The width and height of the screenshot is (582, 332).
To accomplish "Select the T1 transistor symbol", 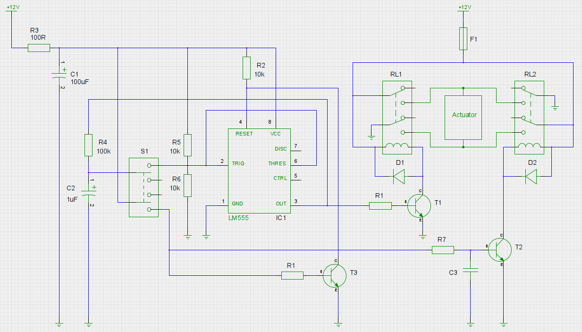I will coord(419,206).
